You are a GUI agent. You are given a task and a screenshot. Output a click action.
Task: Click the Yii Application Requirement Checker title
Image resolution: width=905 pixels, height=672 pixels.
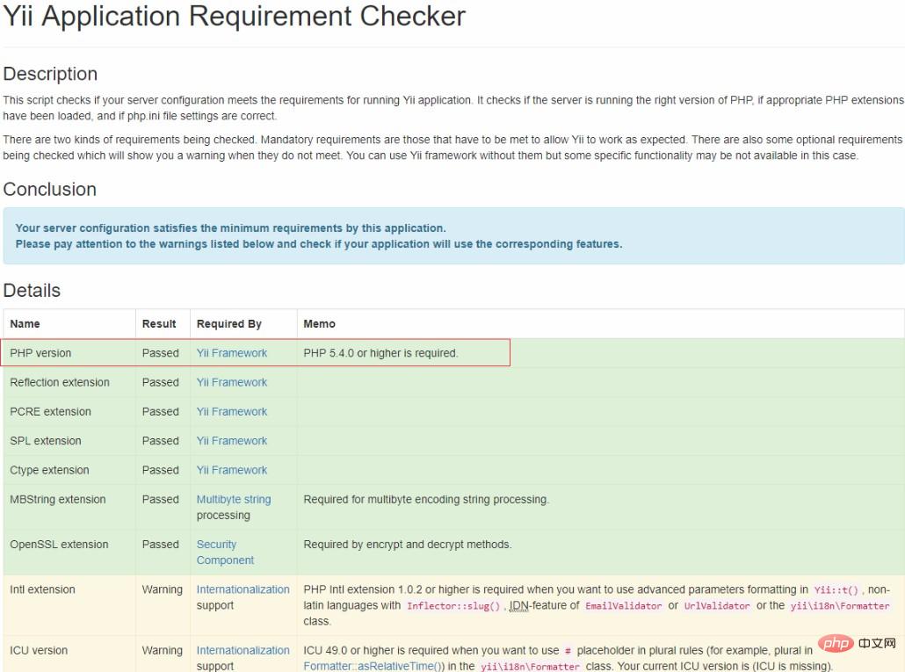(x=234, y=16)
